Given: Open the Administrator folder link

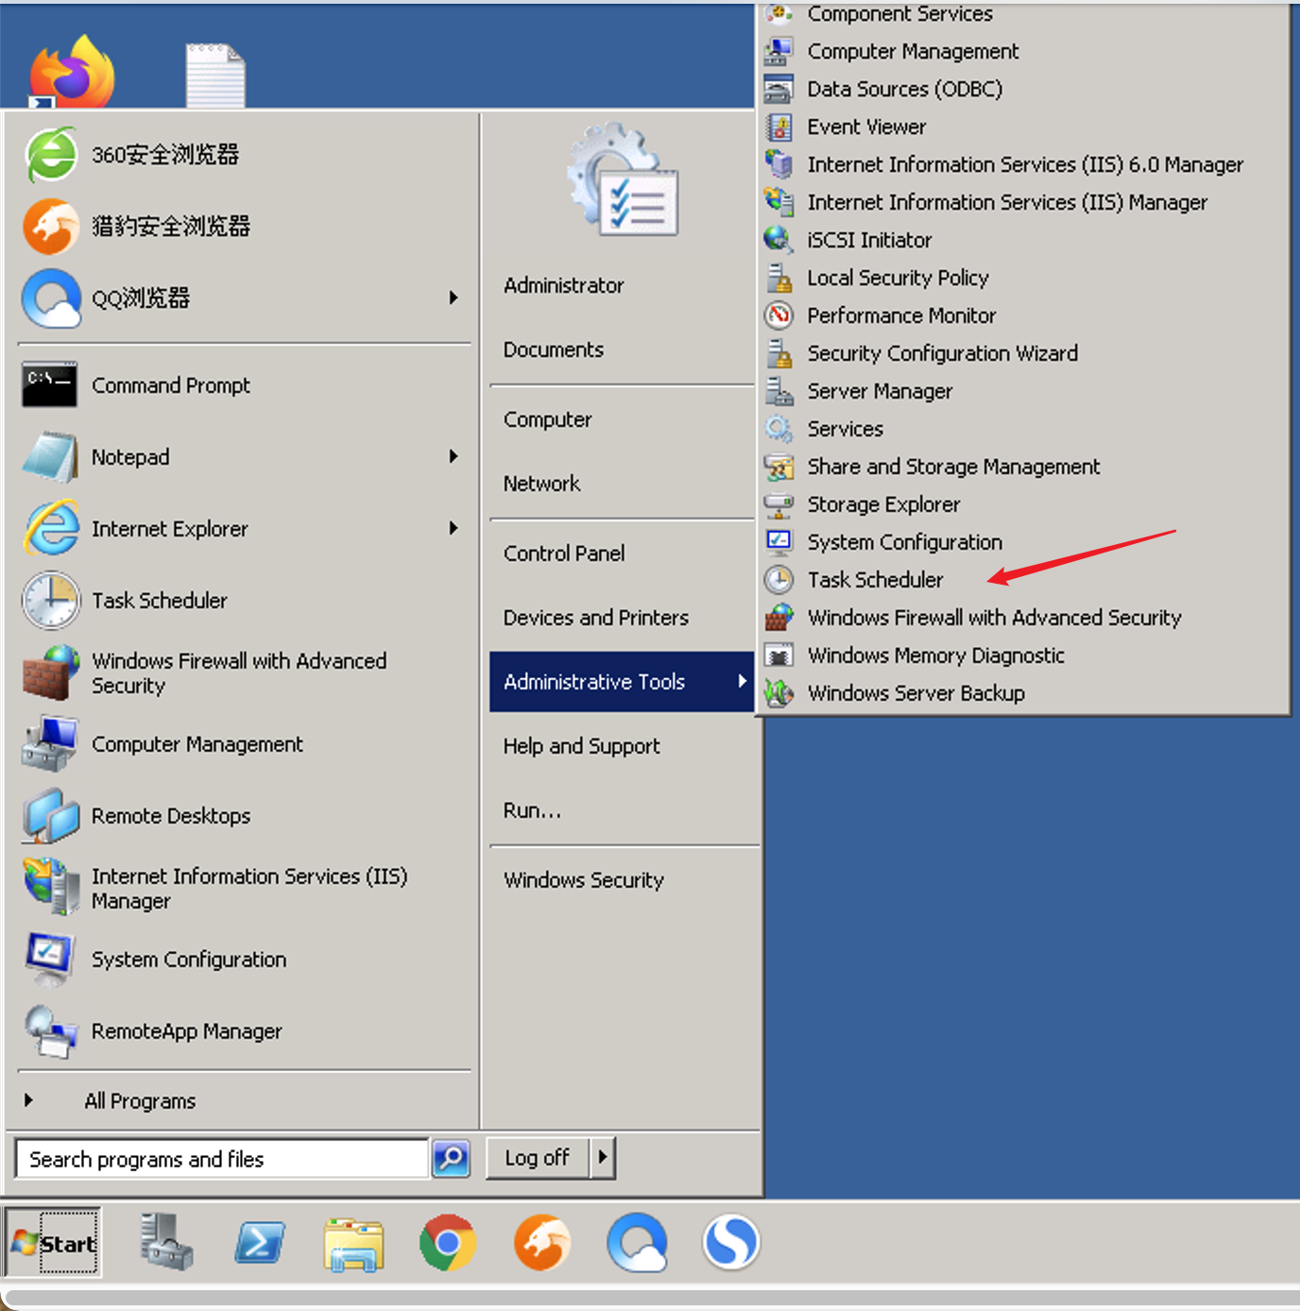Looking at the screenshot, I should (x=564, y=285).
